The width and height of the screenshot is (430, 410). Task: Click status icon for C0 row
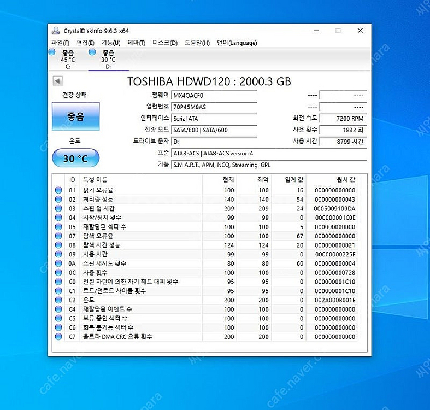58,282
